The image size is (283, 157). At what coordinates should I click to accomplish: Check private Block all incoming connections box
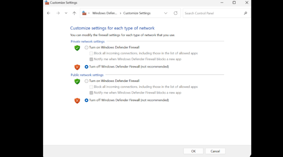[x=91, y=53]
